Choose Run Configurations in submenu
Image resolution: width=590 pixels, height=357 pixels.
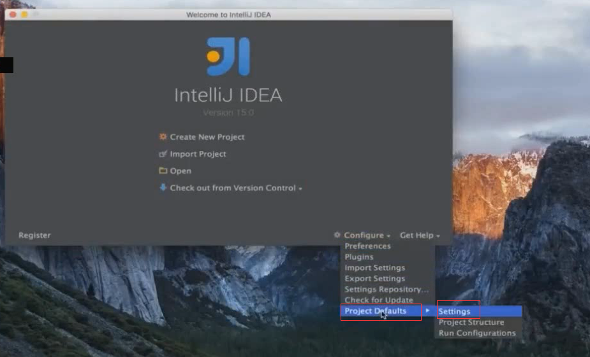click(x=477, y=333)
